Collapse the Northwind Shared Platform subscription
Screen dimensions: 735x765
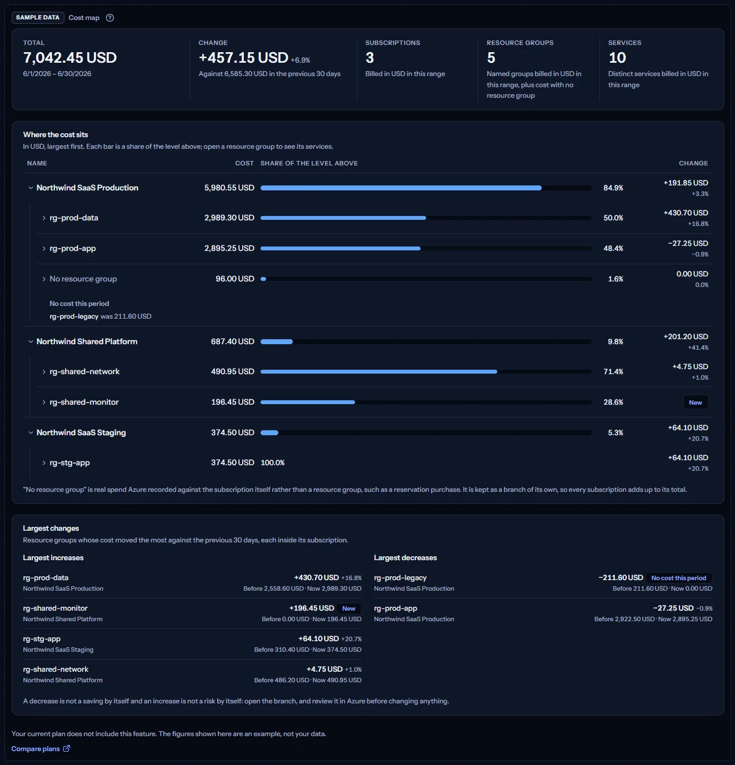[x=31, y=342]
